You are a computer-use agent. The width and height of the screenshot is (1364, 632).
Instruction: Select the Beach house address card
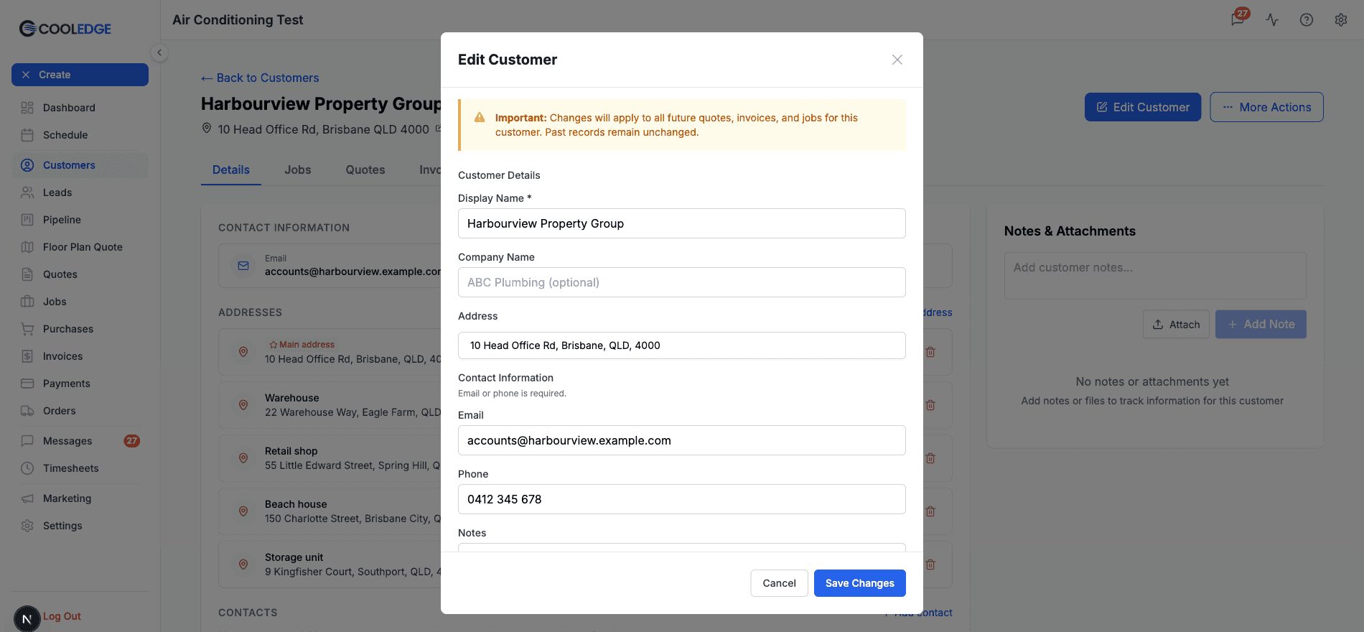click(330, 511)
